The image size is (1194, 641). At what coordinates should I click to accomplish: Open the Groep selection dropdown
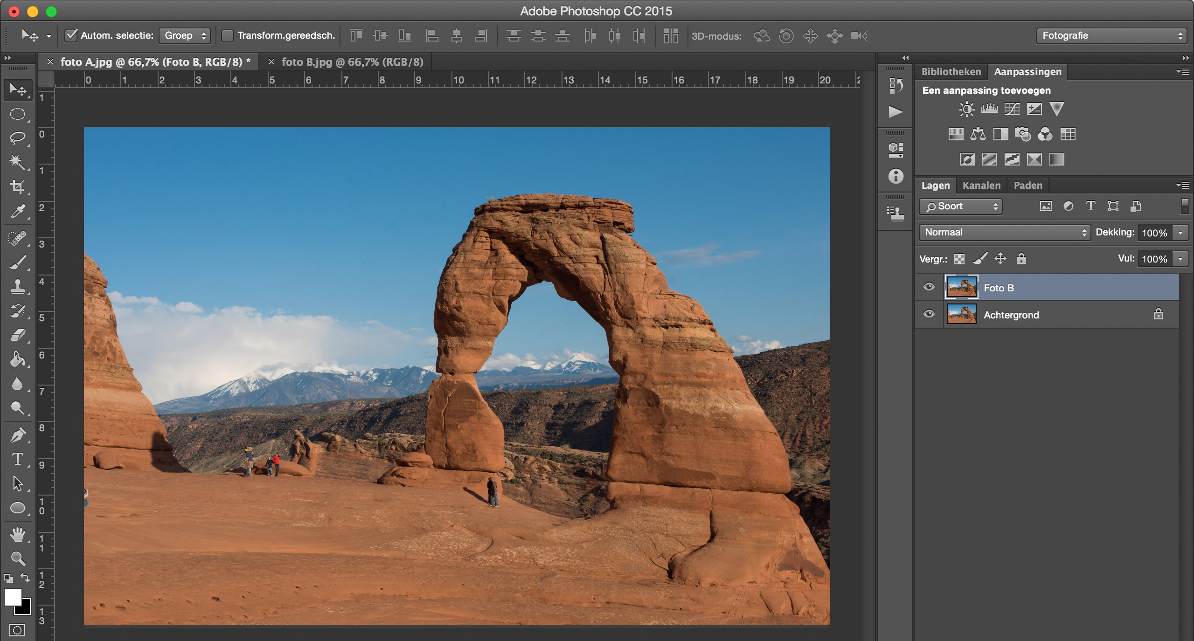(185, 35)
